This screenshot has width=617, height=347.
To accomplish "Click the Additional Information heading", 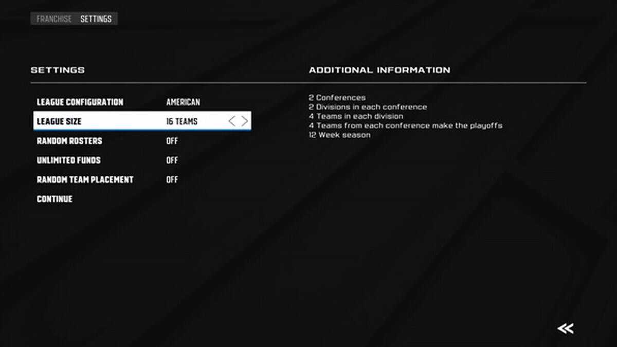I will click(379, 70).
